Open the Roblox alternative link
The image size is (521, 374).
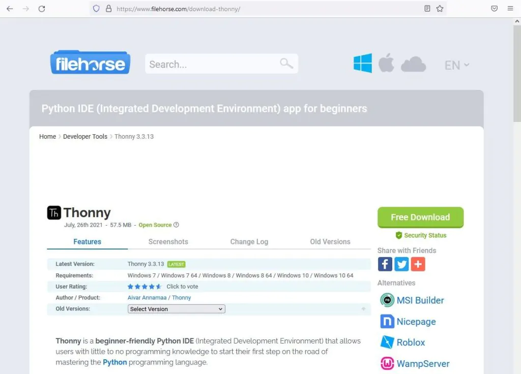(411, 342)
